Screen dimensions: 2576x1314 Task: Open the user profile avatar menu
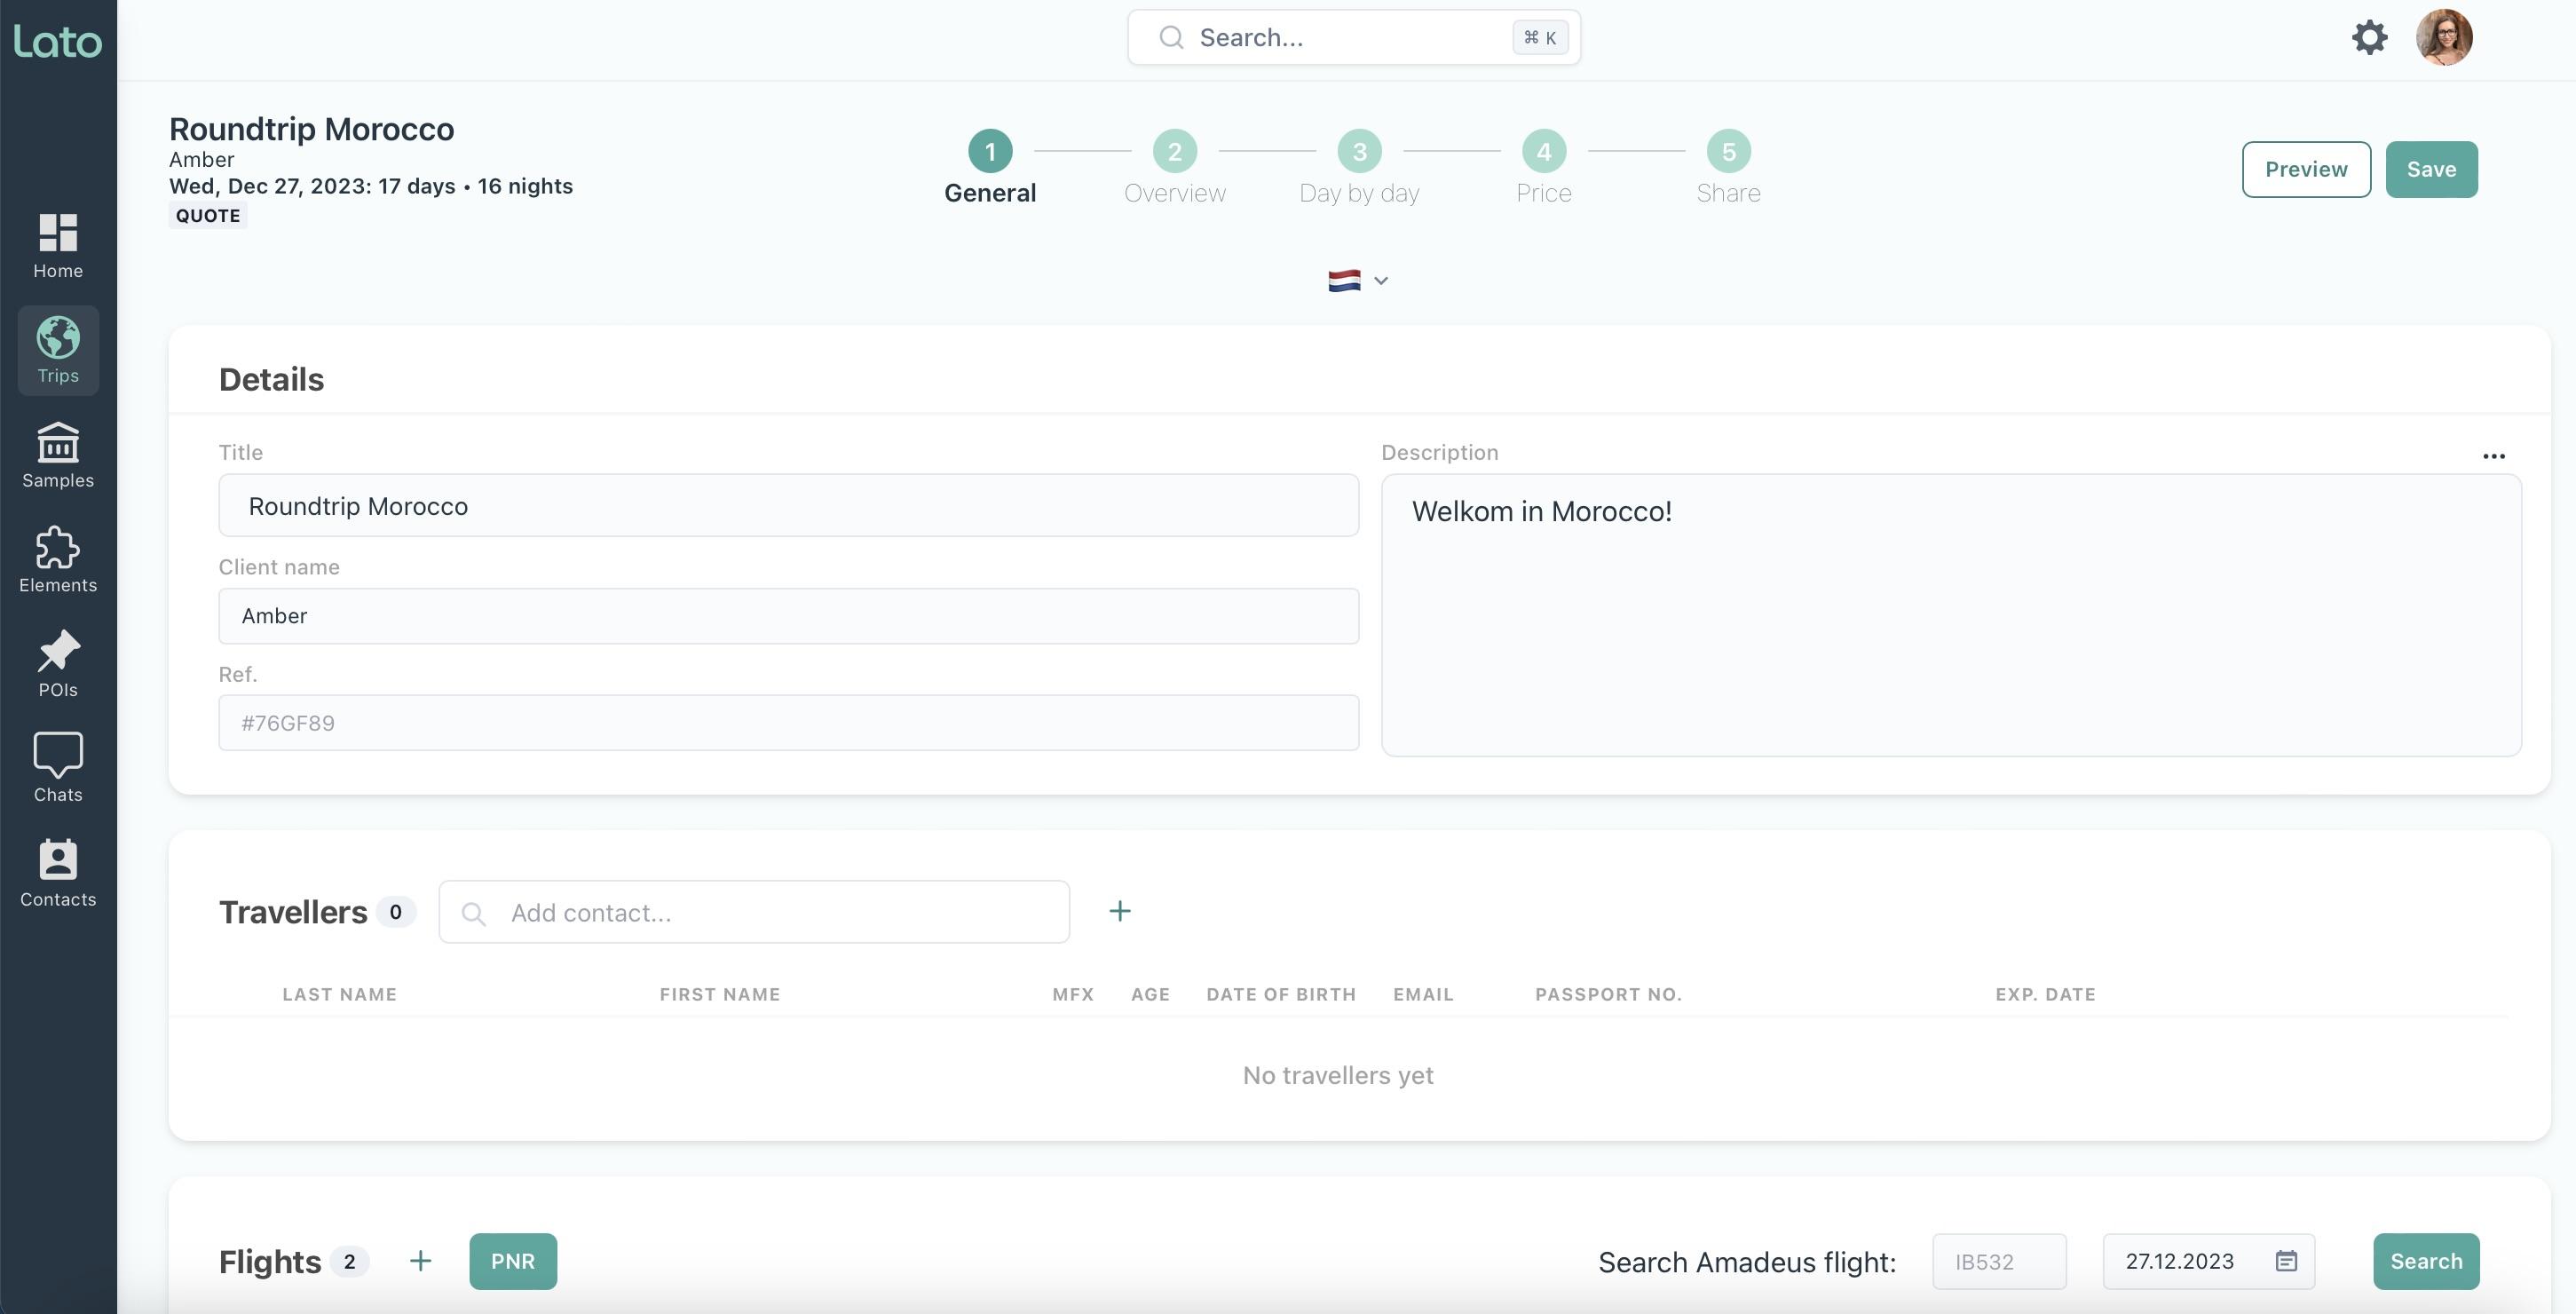(2443, 38)
